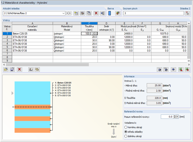Click the first info button right of table toolbar
The height and width of the screenshot is (142, 193).
[160, 69]
